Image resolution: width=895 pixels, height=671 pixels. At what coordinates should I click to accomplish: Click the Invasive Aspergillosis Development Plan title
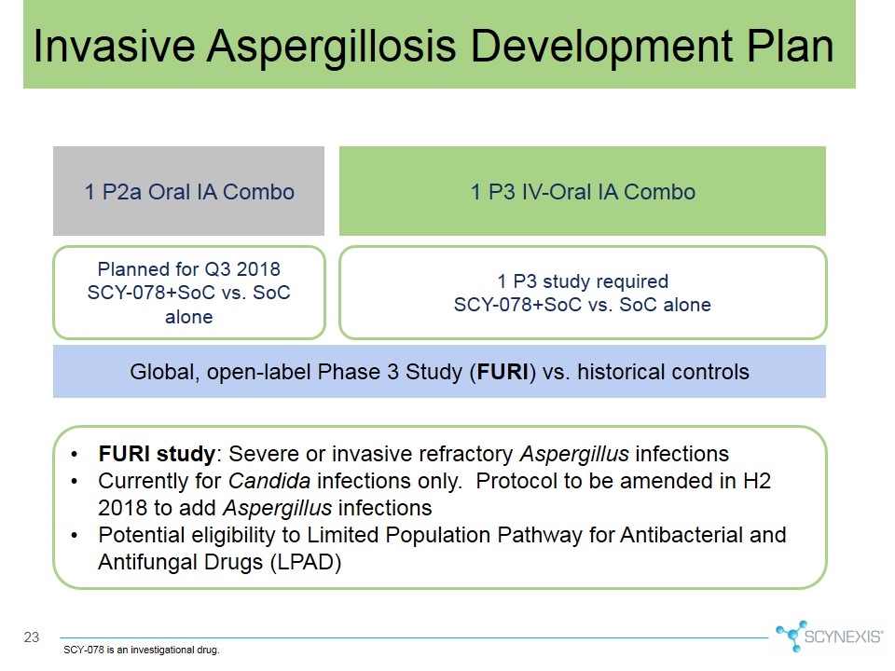[x=434, y=46]
